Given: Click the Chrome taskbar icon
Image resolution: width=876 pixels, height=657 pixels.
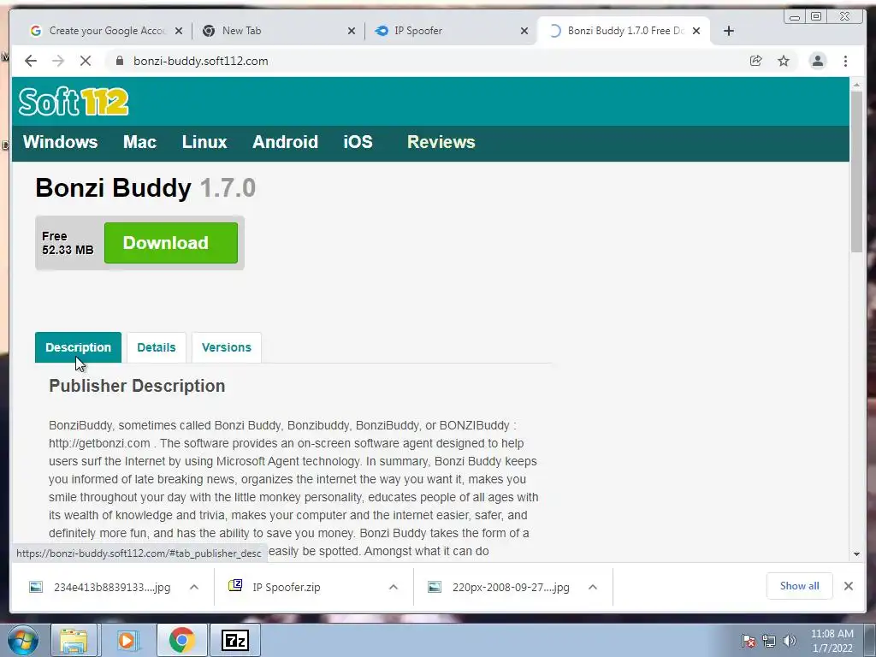Looking at the screenshot, I should coord(181,640).
